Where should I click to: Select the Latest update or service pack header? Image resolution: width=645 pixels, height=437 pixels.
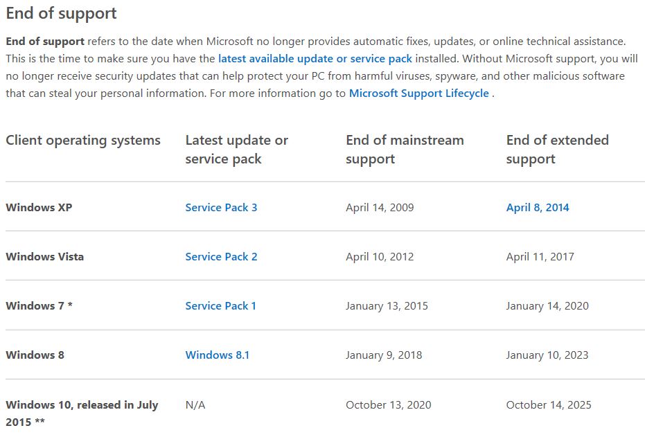click(236, 150)
